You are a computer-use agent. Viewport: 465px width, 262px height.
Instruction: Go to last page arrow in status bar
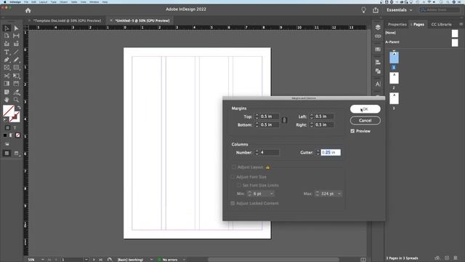pos(101,260)
